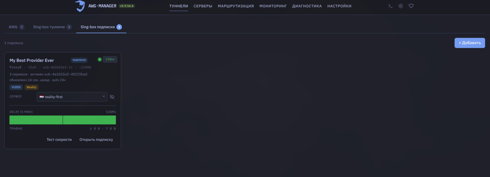Image resolution: width=490 pixels, height=177 pixels.
Task: Click the подписка badge
Action: pos(79,60)
